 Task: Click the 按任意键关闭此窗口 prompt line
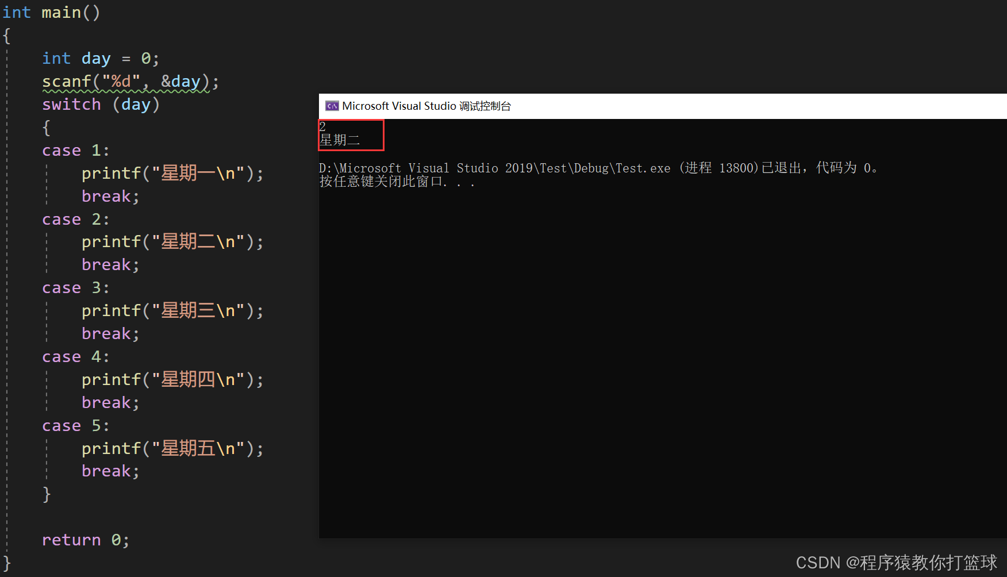pyautogui.click(x=397, y=182)
